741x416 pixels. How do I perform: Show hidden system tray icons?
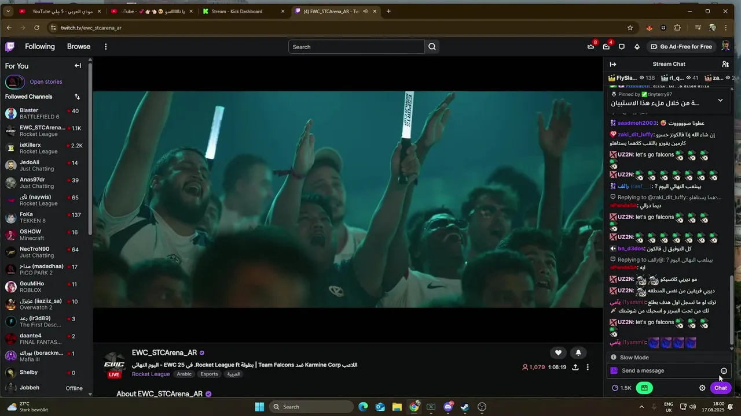click(x=641, y=407)
